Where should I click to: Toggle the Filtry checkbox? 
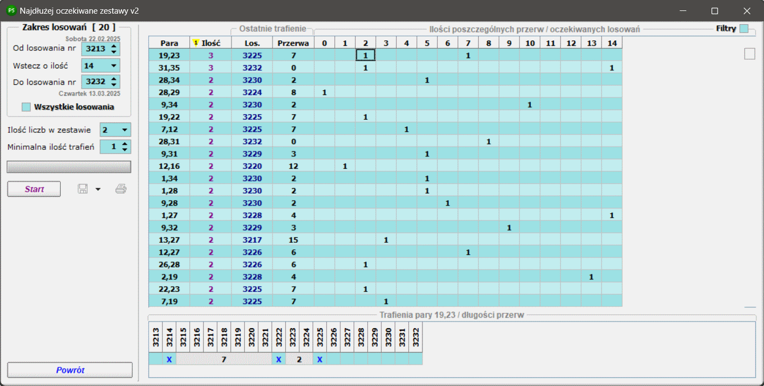click(744, 29)
